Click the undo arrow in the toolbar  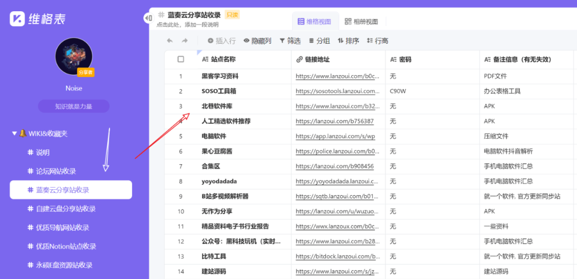[x=170, y=41]
